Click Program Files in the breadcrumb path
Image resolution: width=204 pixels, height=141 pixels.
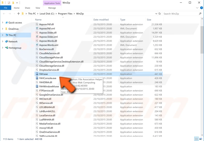pyautogui.click(x=65, y=14)
